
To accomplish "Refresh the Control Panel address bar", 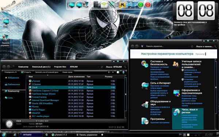I will [192, 46].
